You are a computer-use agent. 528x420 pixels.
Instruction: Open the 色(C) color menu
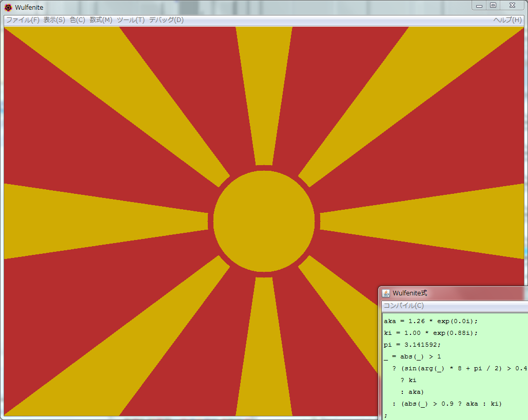pyautogui.click(x=77, y=20)
